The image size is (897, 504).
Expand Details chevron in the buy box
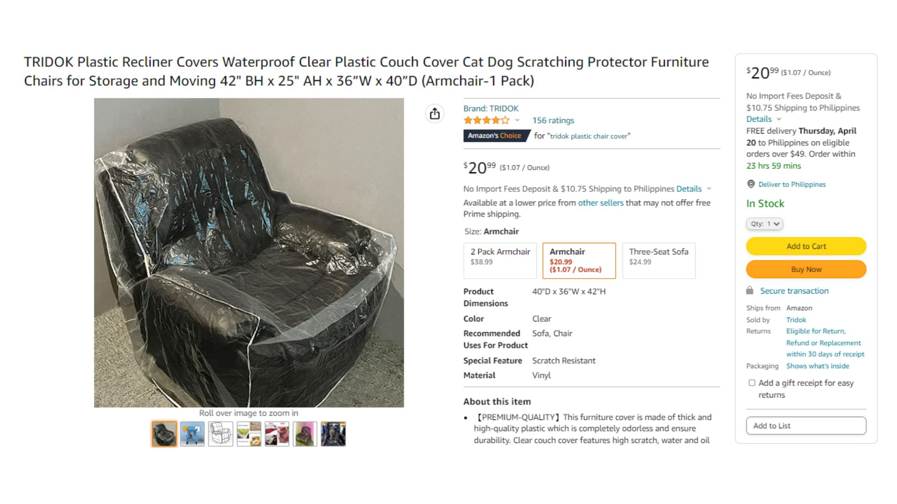[x=779, y=119]
